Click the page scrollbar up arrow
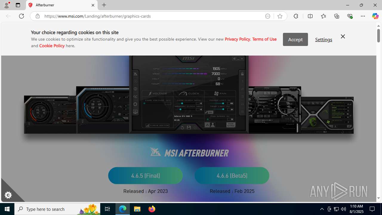Screen dimensions: 382x215 point(378,26)
